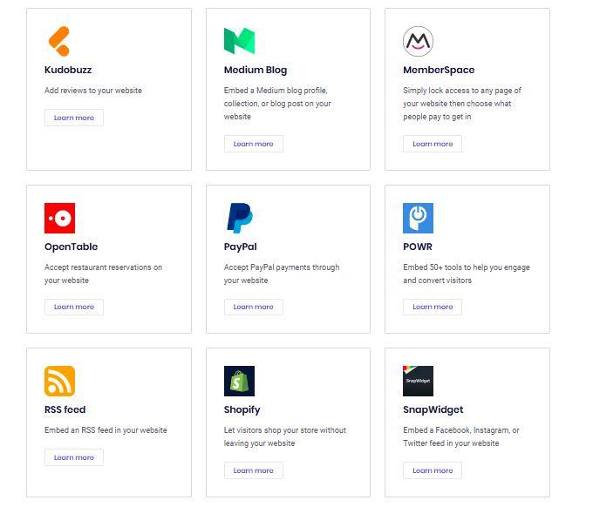The image size is (593, 507).
Task: Click the Shopify shopping bag icon
Action: (239, 381)
